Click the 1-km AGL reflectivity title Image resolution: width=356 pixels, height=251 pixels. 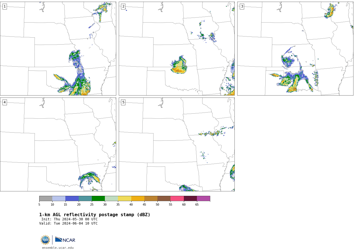click(x=95, y=215)
